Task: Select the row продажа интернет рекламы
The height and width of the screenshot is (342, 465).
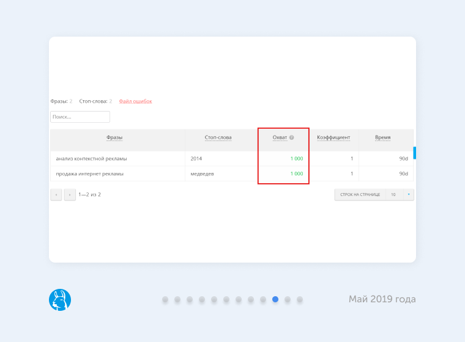Action: (89, 173)
